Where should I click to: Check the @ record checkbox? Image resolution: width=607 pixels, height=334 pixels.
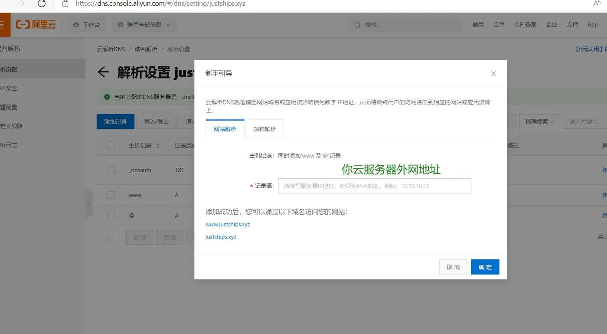coord(111,215)
